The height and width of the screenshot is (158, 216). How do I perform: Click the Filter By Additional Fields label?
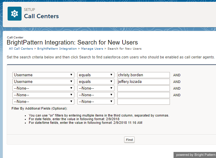pyautogui.click(x=39, y=108)
